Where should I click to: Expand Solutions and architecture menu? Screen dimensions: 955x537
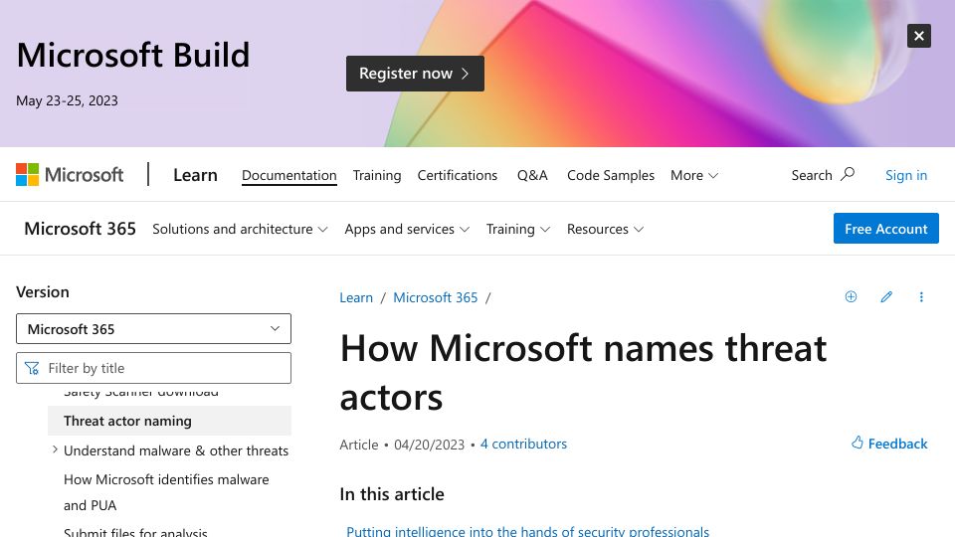240,229
